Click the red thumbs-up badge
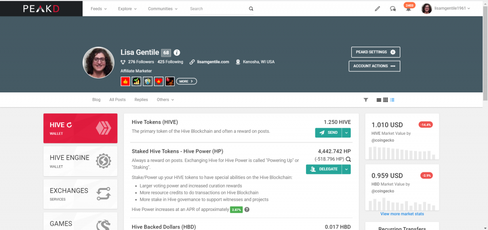This screenshot has width=488, height=230. coord(125,81)
